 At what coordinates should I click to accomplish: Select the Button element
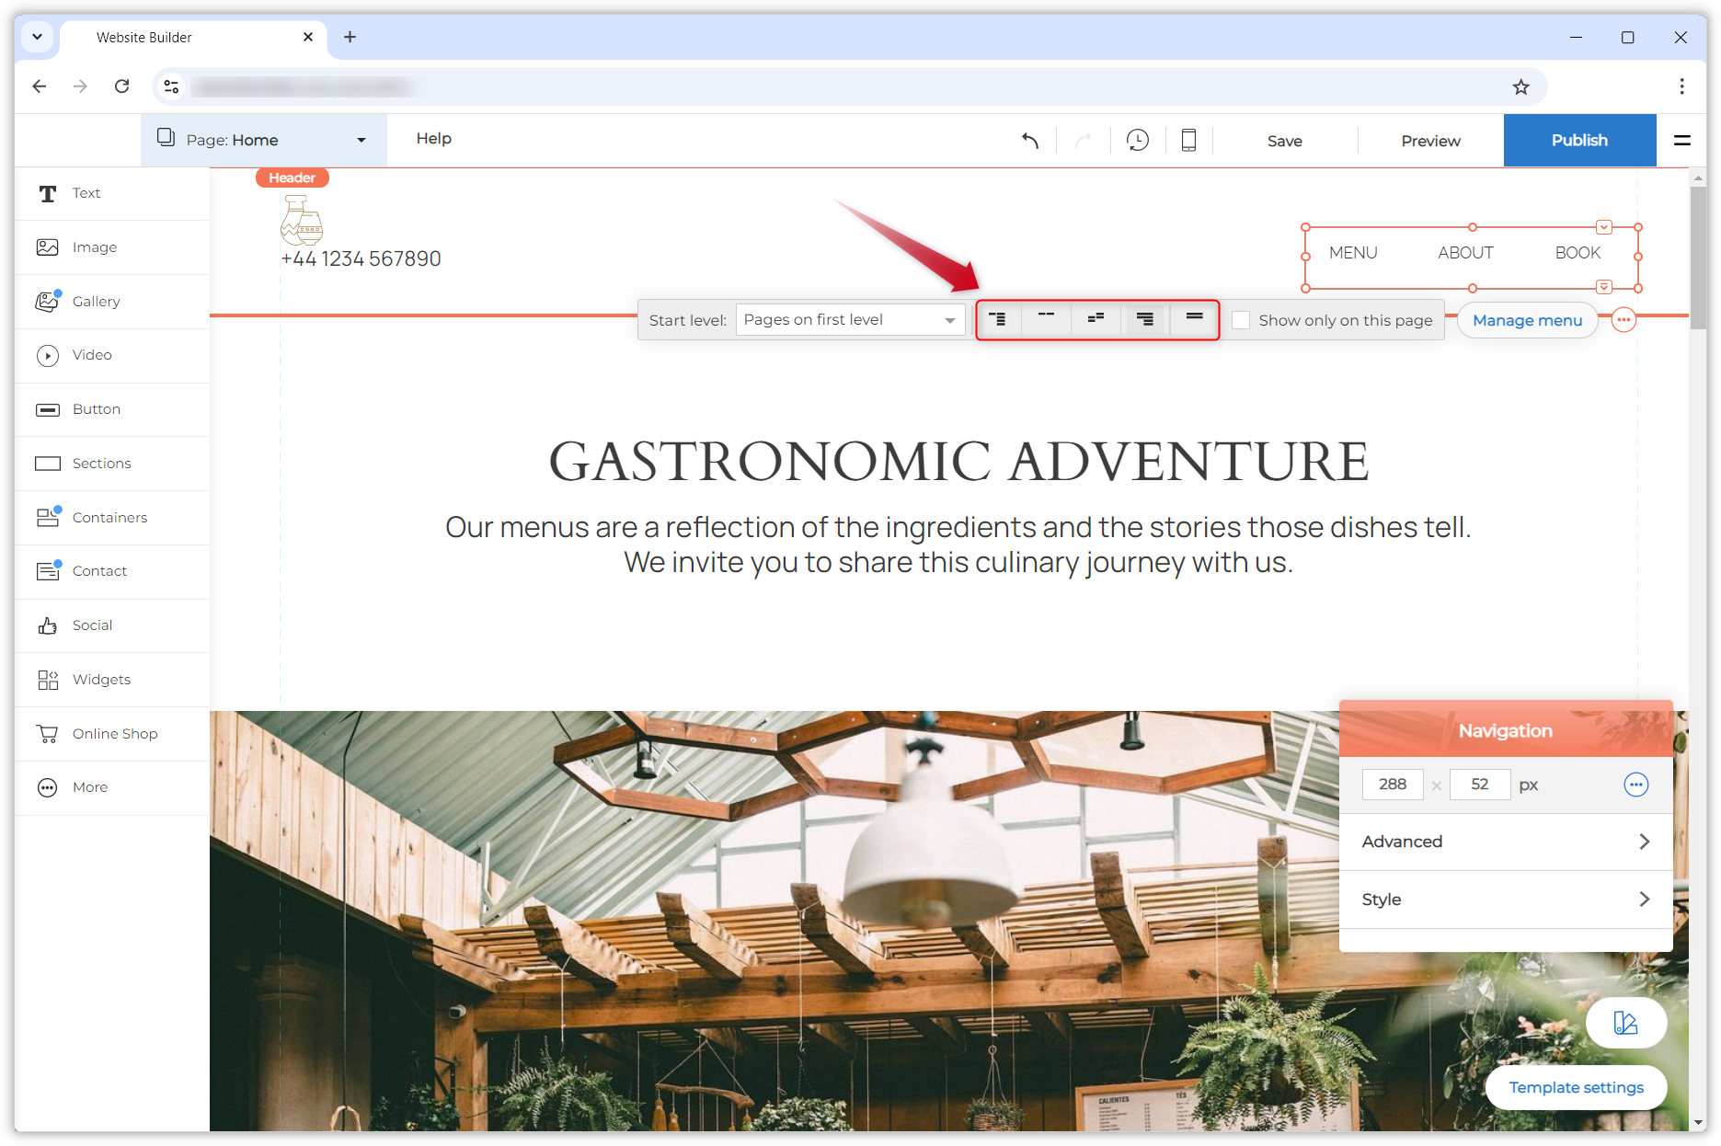click(97, 408)
